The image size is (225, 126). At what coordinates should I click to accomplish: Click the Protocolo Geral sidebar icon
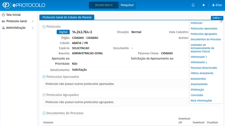(x=3, y=21)
